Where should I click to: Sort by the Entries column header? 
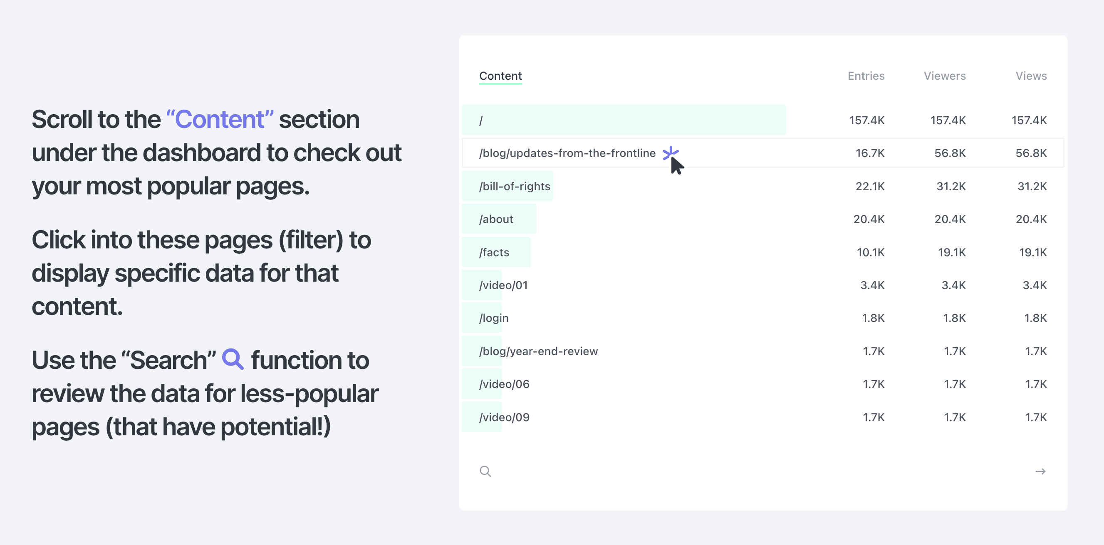(866, 76)
